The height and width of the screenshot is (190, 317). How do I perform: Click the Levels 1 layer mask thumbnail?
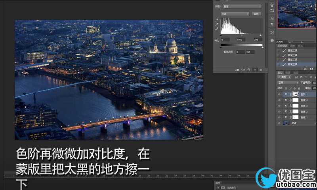295,95
